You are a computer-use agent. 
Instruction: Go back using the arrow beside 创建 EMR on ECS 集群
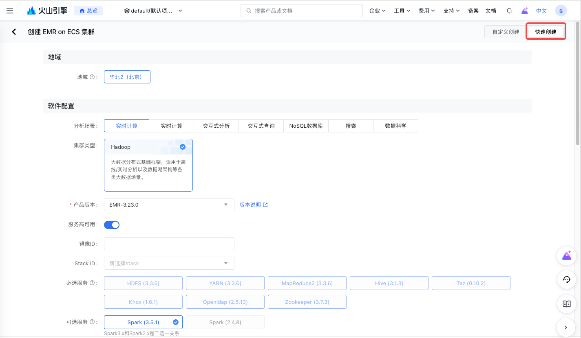[x=14, y=32]
